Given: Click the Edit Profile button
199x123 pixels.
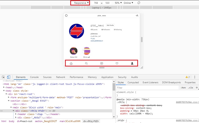Looking at the screenshot, I should (110, 25).
